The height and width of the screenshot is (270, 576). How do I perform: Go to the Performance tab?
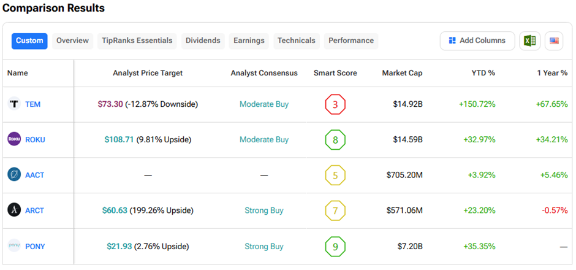click(351, 41)
